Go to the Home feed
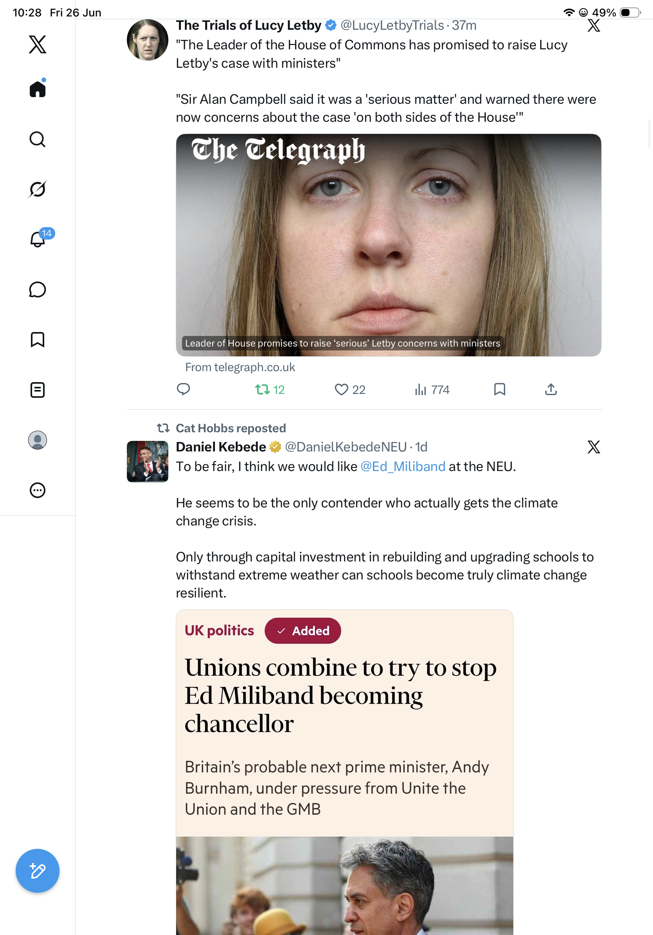The image size is (653, 935). [38, 89]
